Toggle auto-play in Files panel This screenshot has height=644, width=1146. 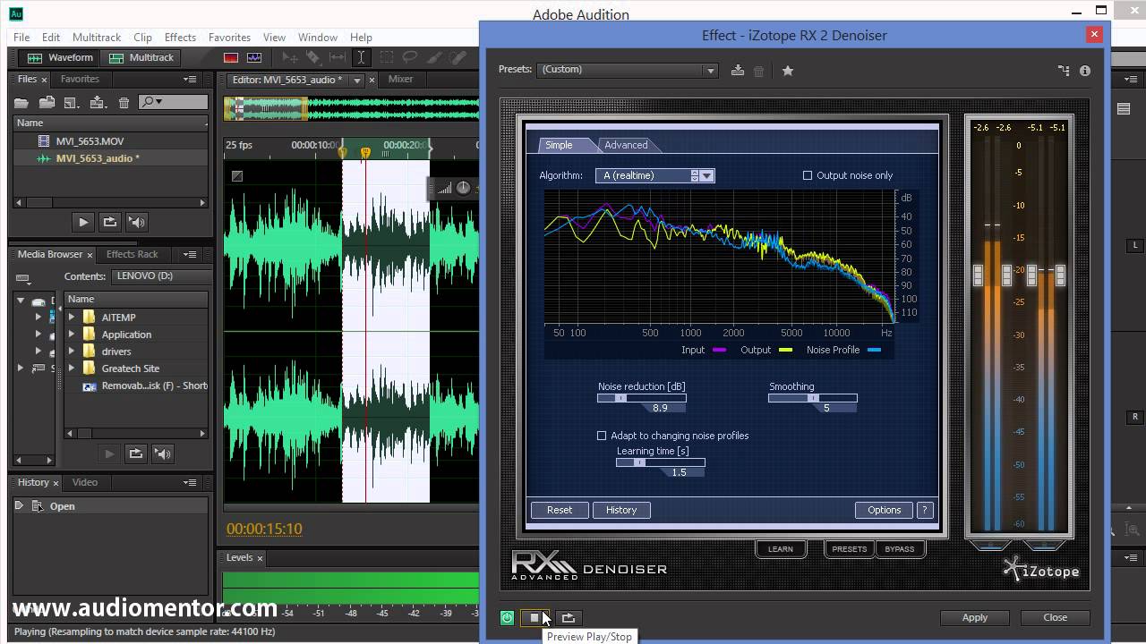click(x=136, y=222)
